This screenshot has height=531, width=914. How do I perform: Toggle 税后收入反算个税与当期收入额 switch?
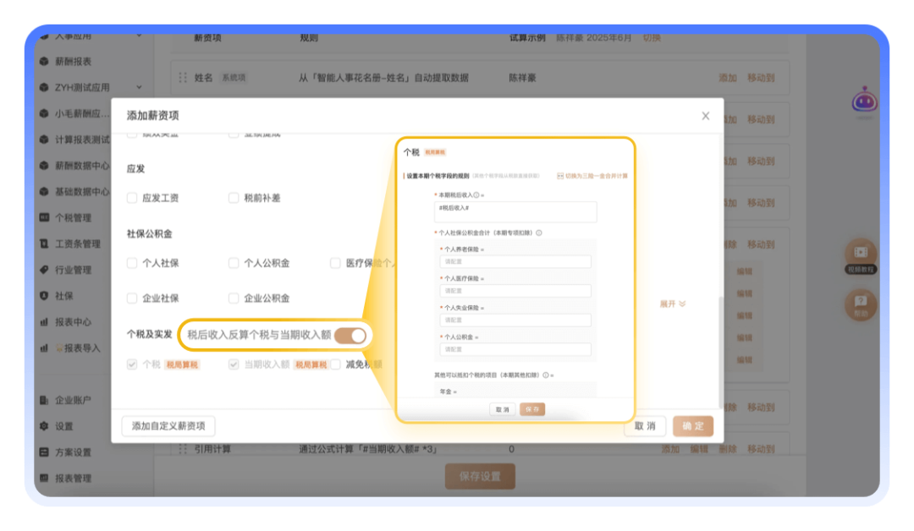tap(350, 336)
